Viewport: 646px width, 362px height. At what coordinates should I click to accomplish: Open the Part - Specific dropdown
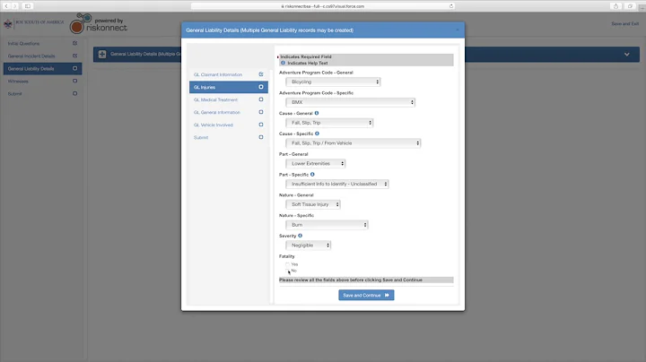[337, 184]
